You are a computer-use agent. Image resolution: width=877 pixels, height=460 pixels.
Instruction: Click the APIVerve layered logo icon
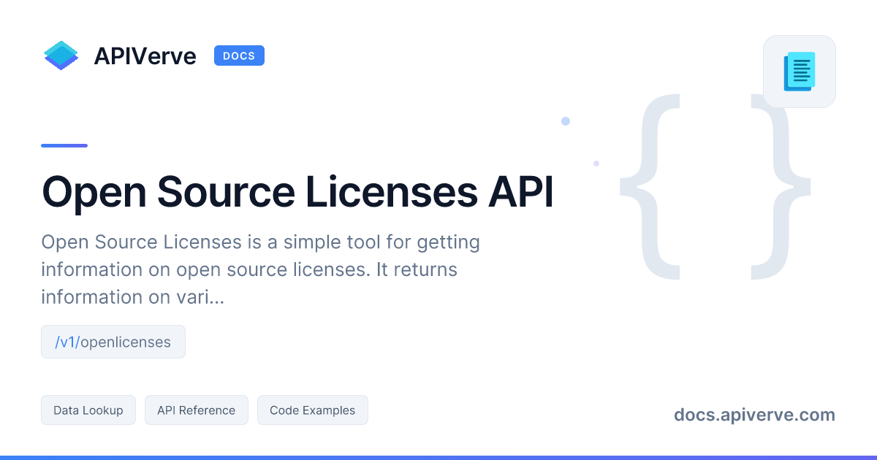pyautogui.click(x=61, y=55)
